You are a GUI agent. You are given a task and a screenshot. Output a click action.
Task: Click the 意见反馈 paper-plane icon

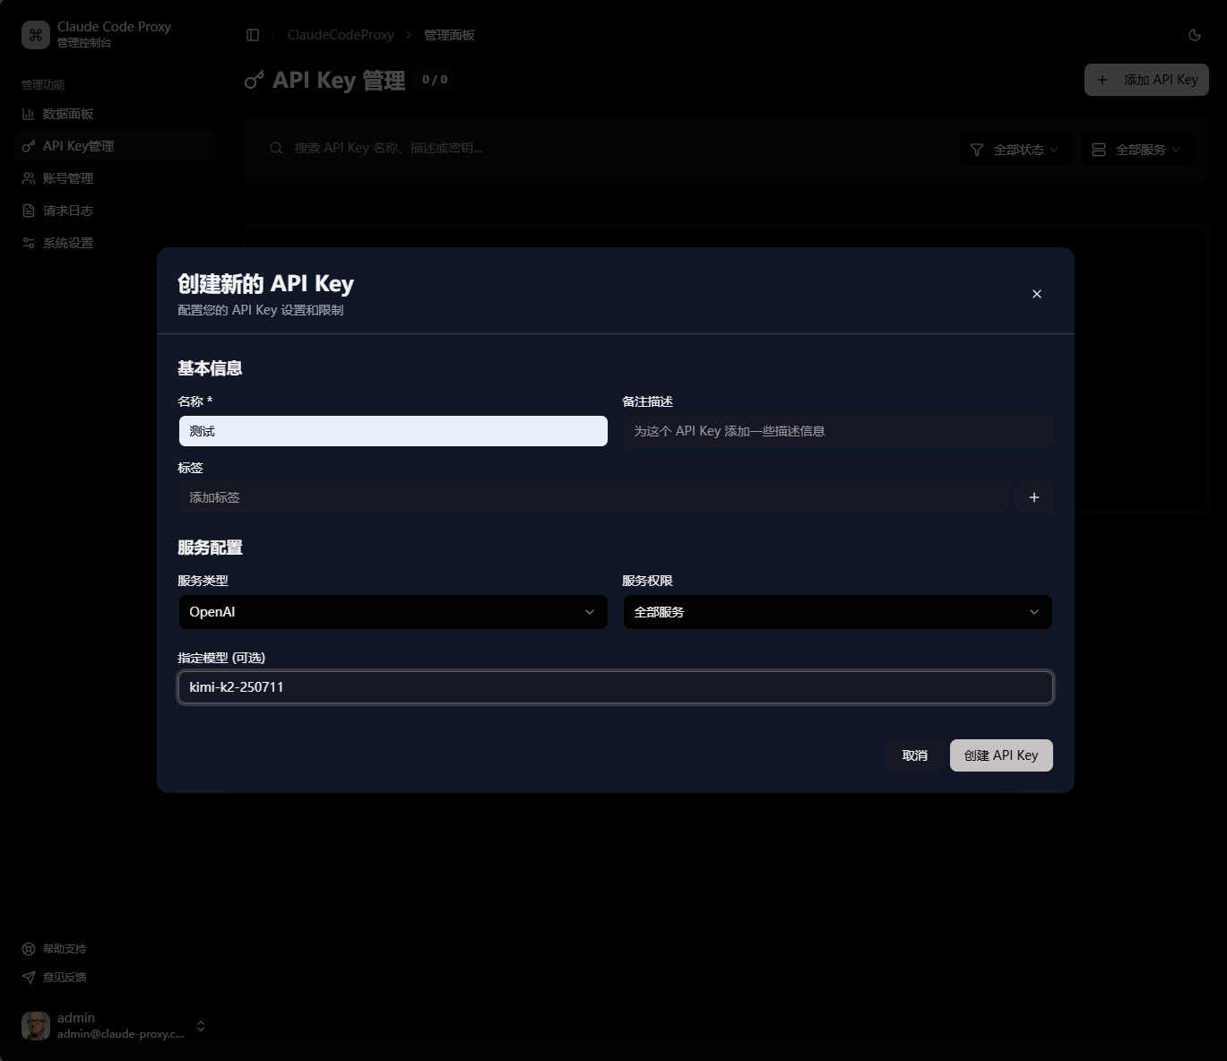(29, 978)
